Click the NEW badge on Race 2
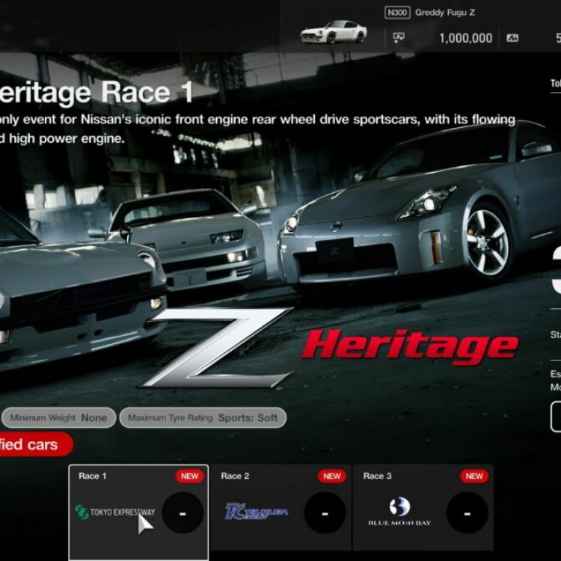561x561 pixels. 331,476
